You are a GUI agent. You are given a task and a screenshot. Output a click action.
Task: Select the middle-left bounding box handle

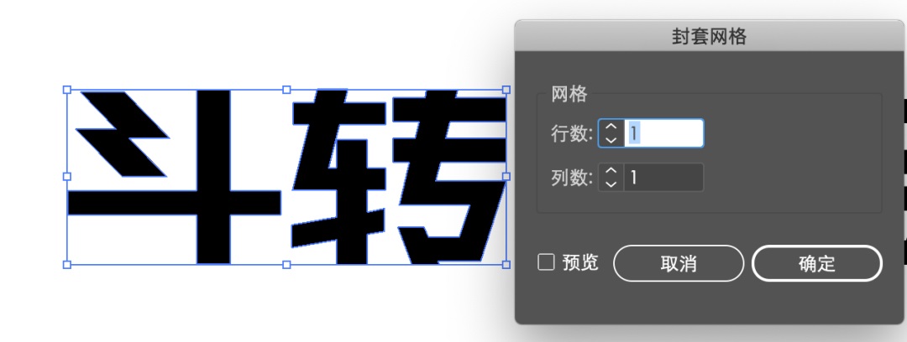[x=67, y=176]
